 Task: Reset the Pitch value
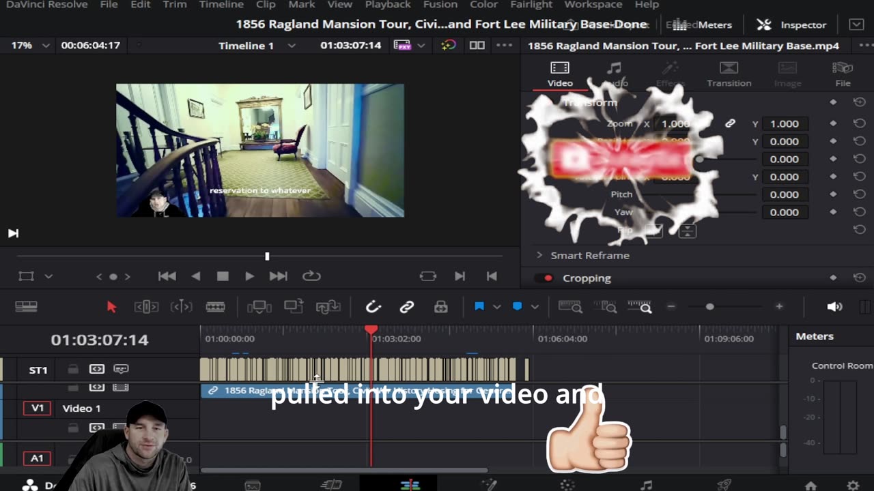tap(860, 194)
